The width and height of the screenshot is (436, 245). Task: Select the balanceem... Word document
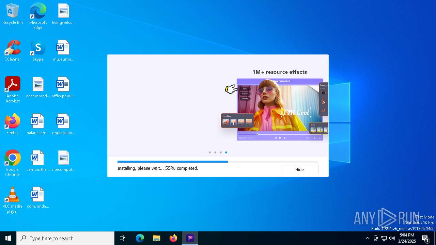(38, 125)
